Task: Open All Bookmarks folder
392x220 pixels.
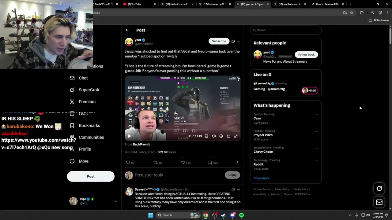Action: tap(379, 20)
